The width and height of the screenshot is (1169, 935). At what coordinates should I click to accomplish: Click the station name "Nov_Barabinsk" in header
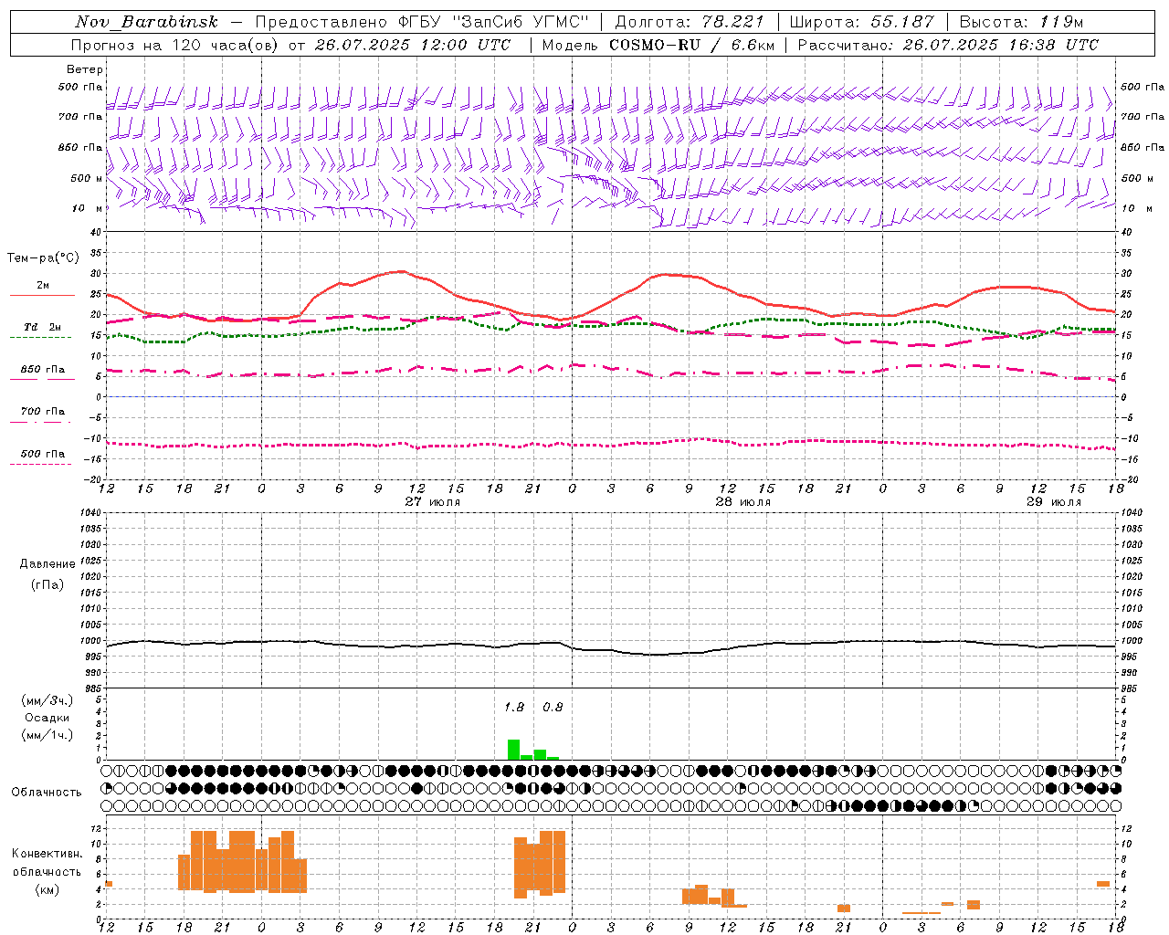(146, 22)
